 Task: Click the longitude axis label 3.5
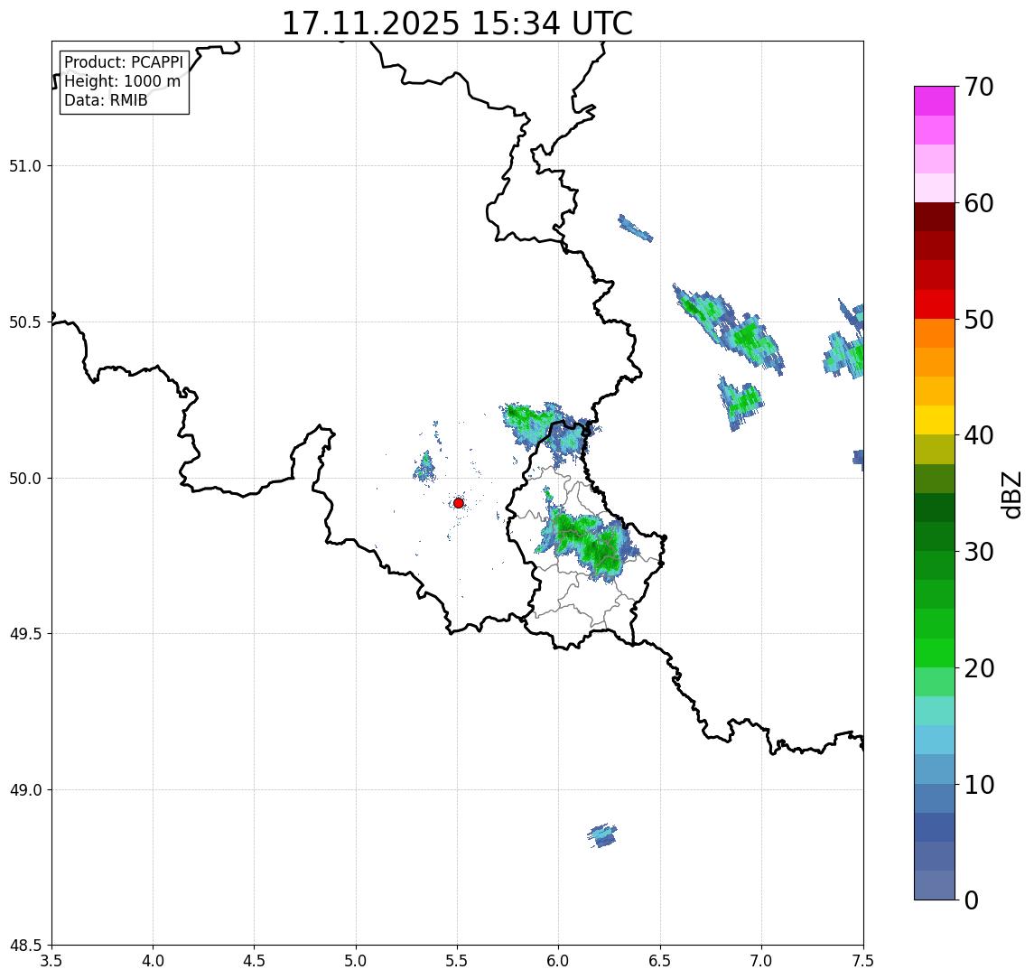point(51,961)
